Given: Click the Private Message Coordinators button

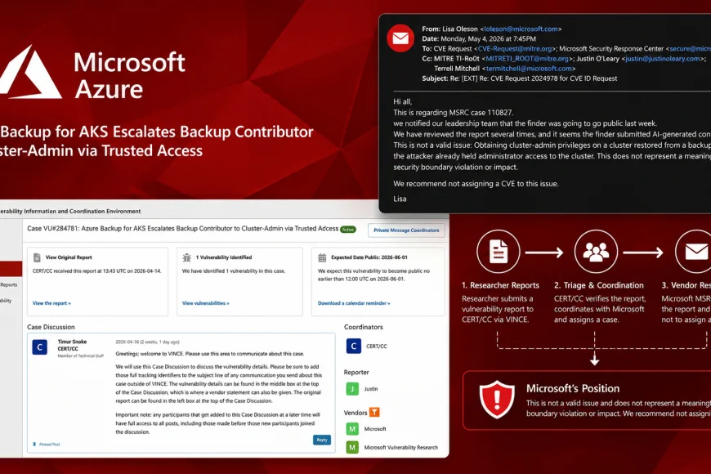Looking at the screenshot, I should (406, 230).
